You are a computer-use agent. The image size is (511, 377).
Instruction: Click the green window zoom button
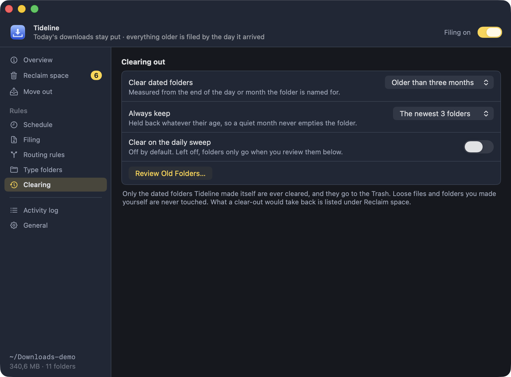pyautogui.click(x=35, y=9)
